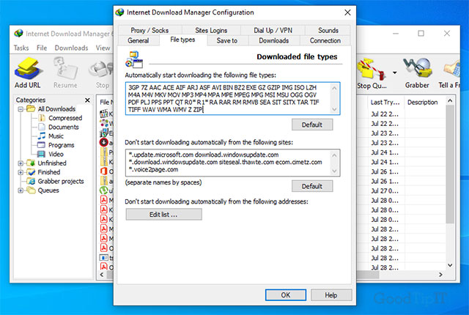Open the Tasks menu
Viewport: 469px width, 315px height.
tap(21, 48)
